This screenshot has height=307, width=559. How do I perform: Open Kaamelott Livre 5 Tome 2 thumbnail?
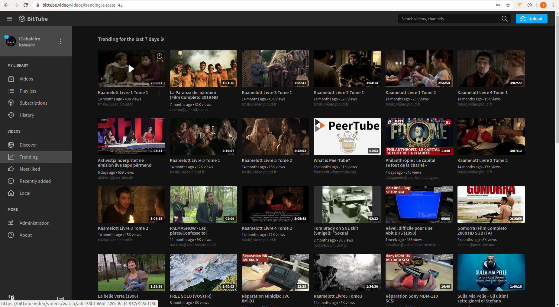pos(275,137)
